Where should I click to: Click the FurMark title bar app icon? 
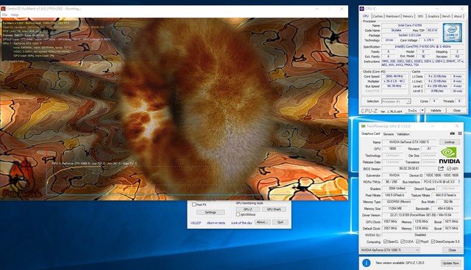3,9
